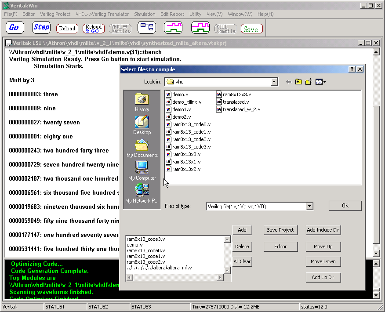The width and height of the screenshot is (385, 312).
Task: Open the Help(H) menu
Action: click(265, 14)
